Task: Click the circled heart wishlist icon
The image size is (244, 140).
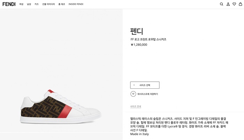Action: 133,94
